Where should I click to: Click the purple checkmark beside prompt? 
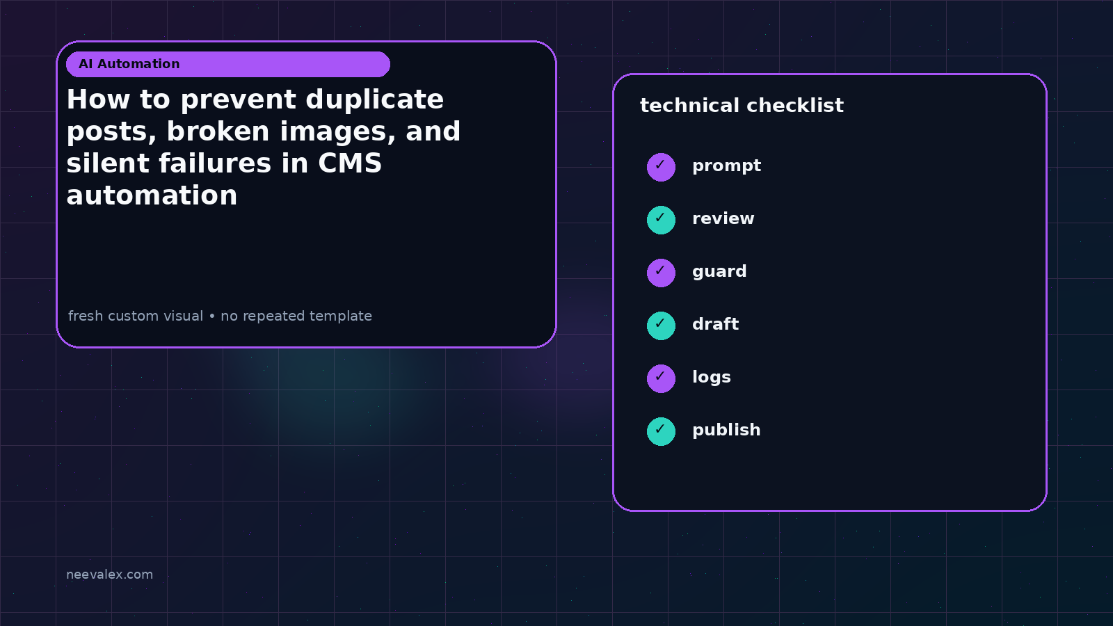[661, 167]
